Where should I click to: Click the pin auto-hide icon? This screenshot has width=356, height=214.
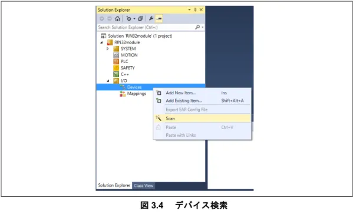point(195,9)
